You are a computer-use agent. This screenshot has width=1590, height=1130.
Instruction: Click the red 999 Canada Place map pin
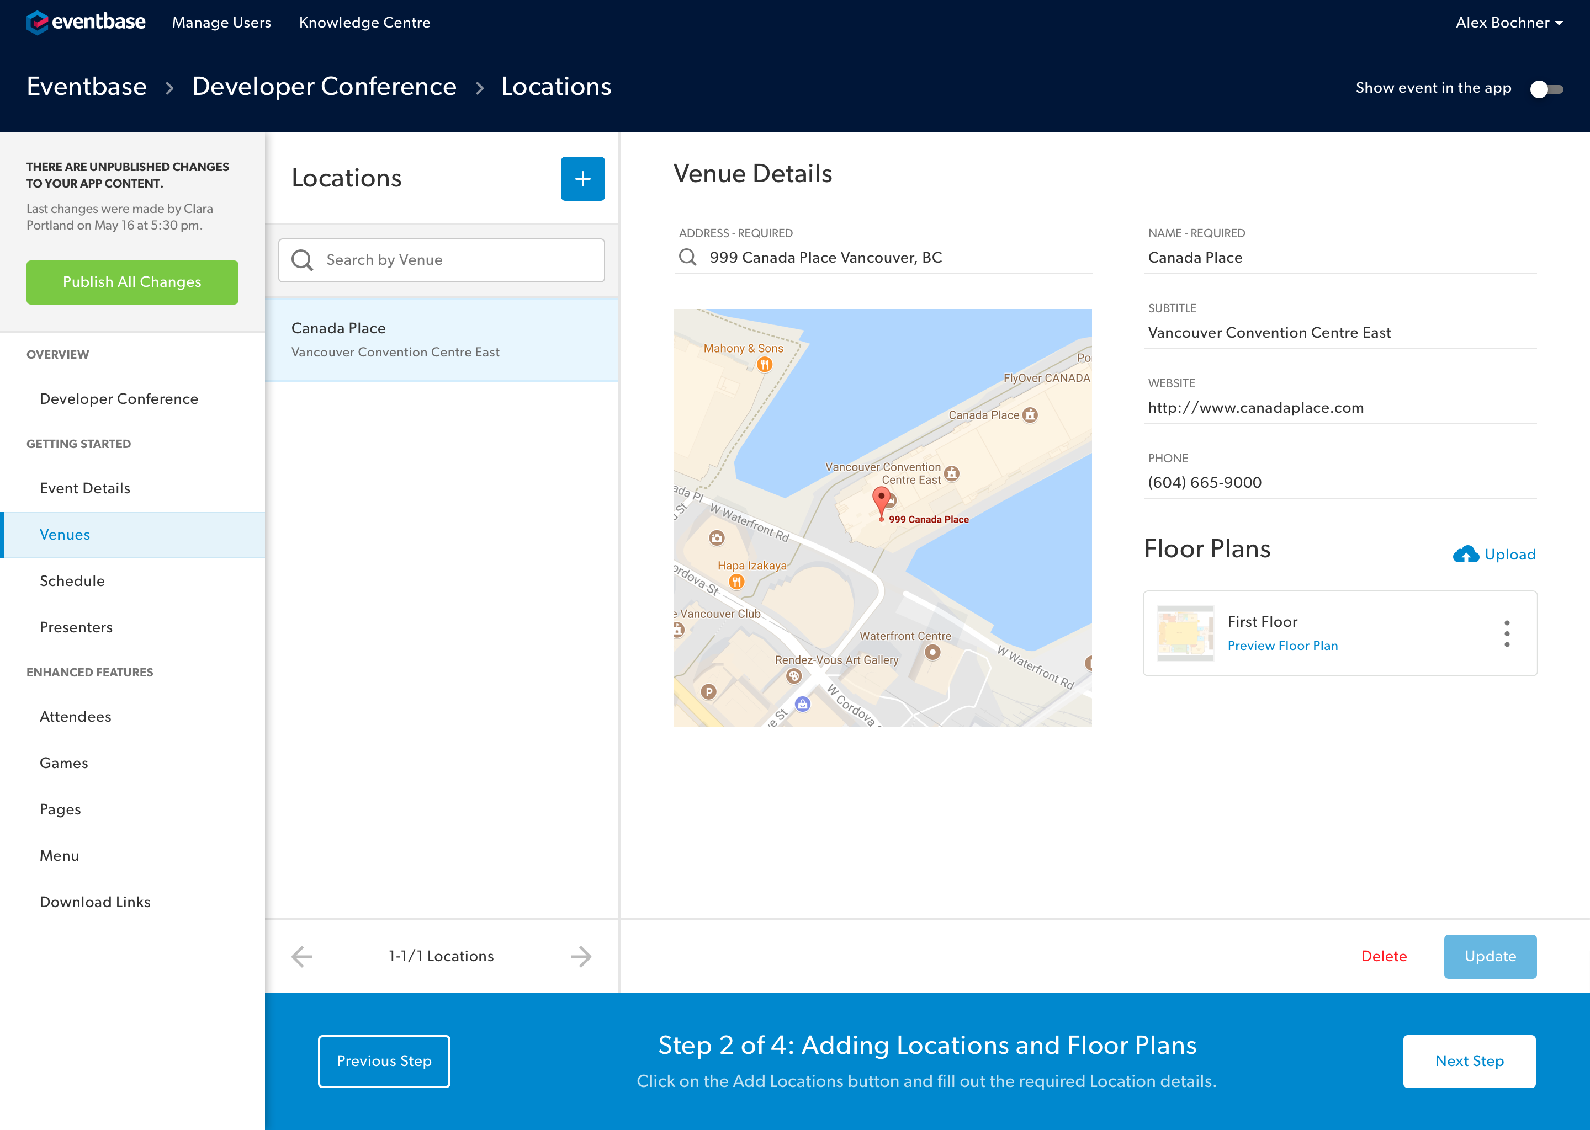tap(881, 503)
